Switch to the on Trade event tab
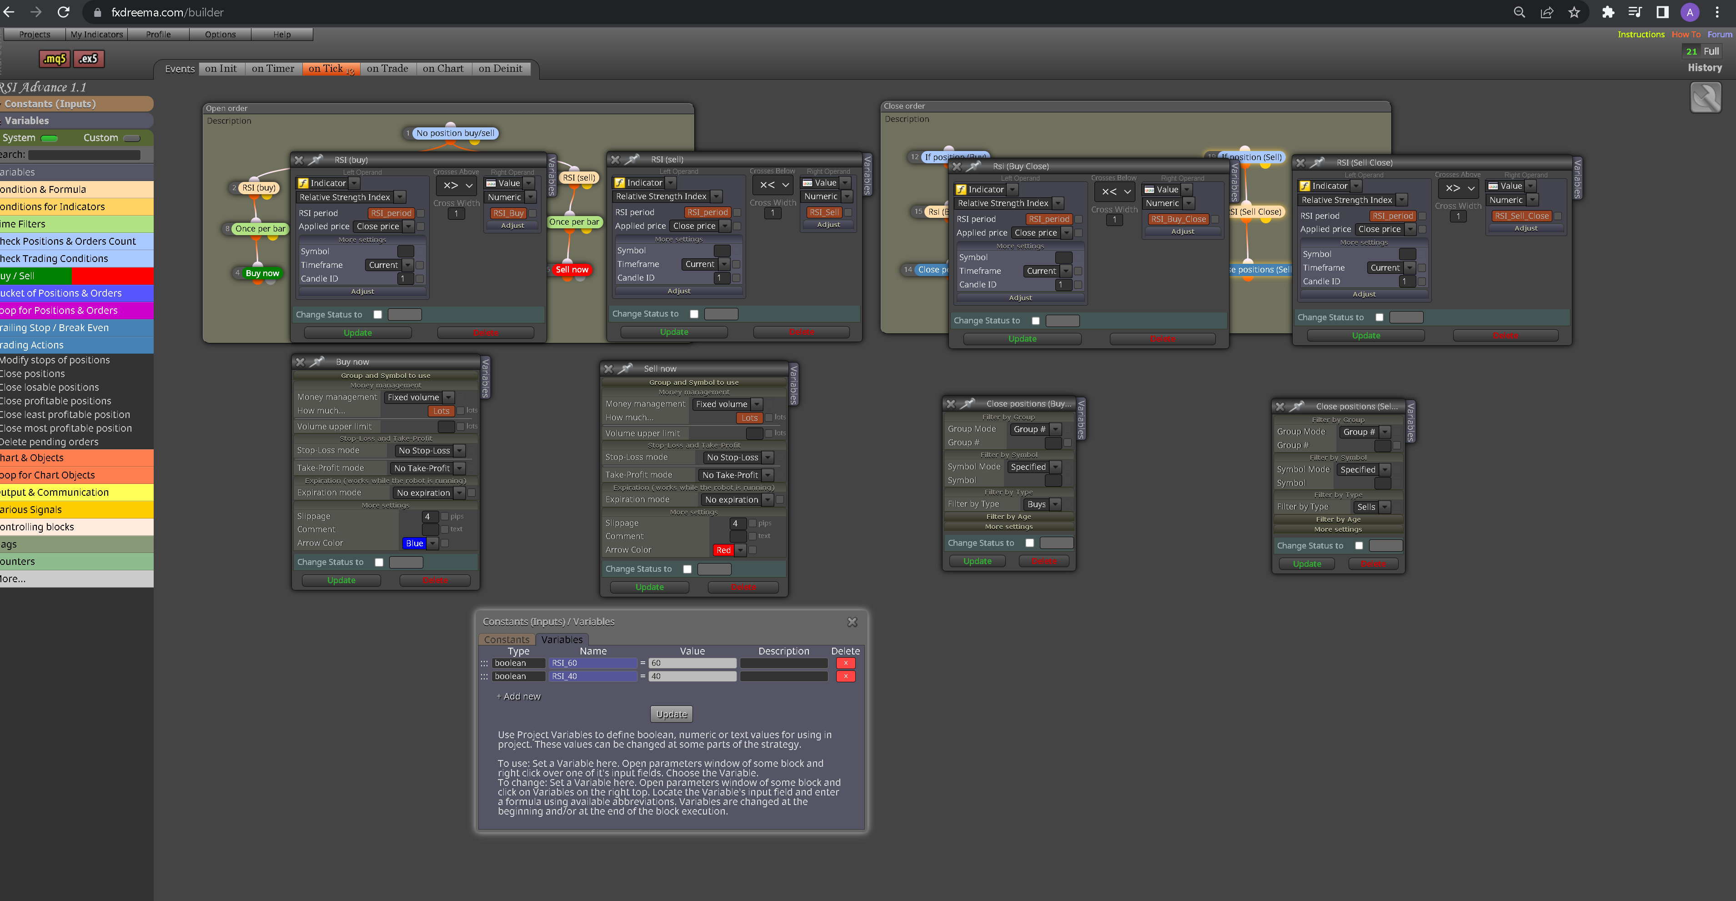The image size is (1736, 901). click(x=387, y=69)
